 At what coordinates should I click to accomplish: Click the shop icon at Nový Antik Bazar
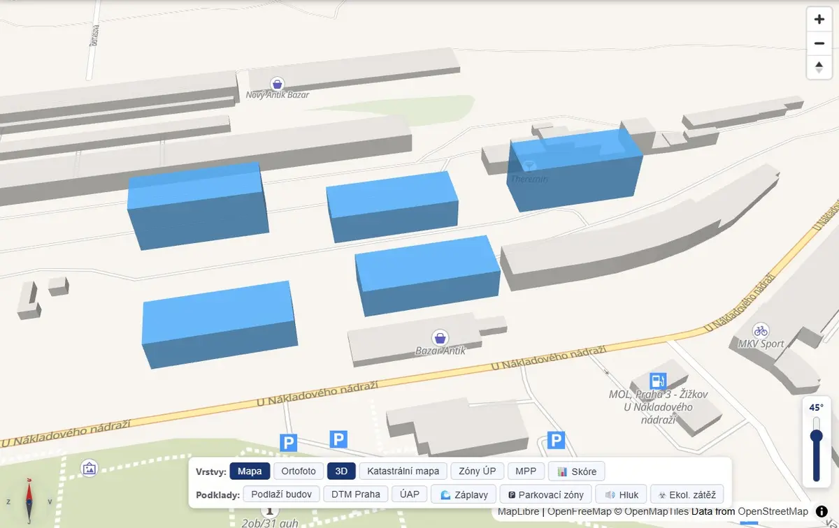pyautogui.click(x=277, y=84)
